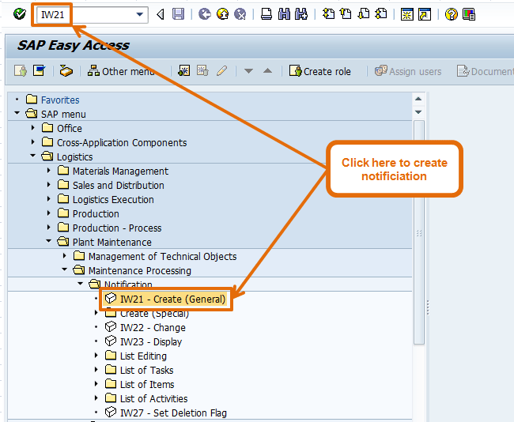Click the Print icon

click(x=266, y=14)
